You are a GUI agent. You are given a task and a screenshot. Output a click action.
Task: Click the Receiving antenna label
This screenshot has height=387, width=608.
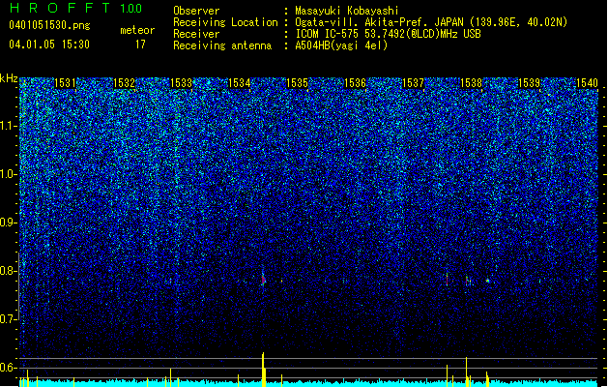click(x=222, y=45)
